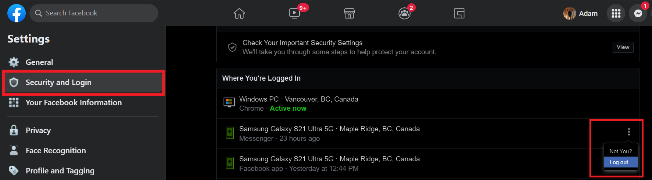Open Profile and Tagging settings

(x=60, y=171)
